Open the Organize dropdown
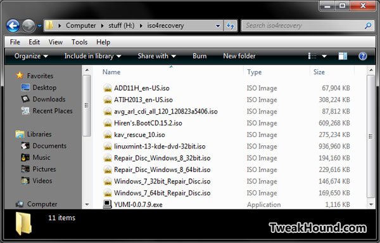This screenshot has height=243, width=380. click(x=31, y=56)
